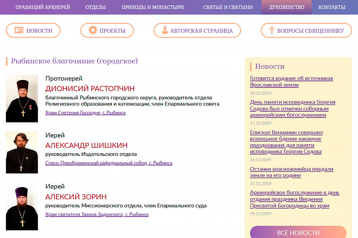Open news Епископ Вениамин совершил всенощное бдение

point(286,142)
